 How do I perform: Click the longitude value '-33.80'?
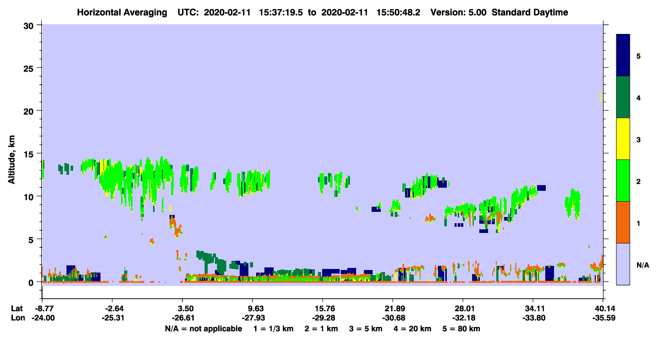(533, 318)
